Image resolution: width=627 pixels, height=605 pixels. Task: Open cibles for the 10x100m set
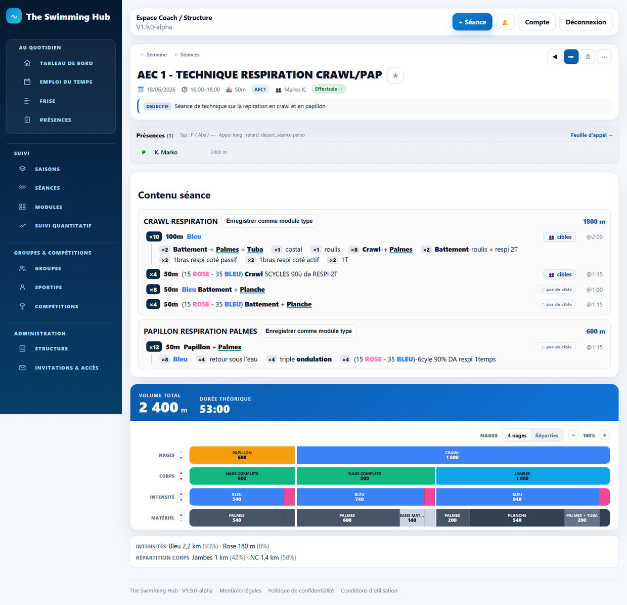click(559, 237)
